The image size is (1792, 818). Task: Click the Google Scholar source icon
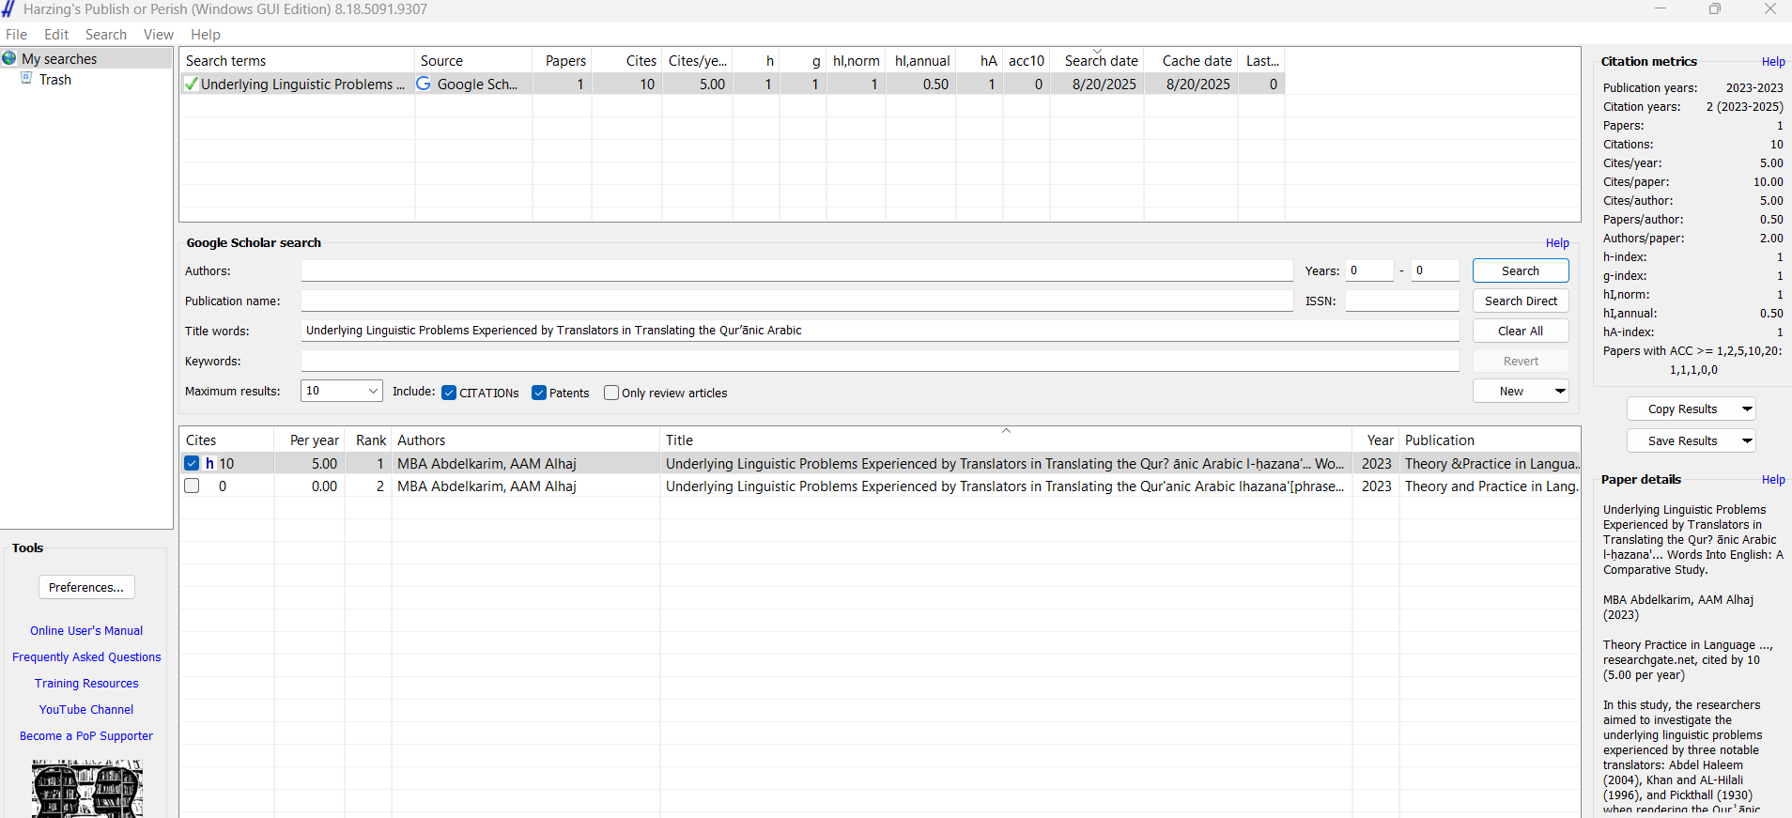pos(425,84)
